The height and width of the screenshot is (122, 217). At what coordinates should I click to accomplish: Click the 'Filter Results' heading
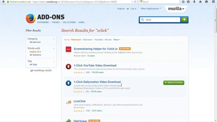point(33,30)
